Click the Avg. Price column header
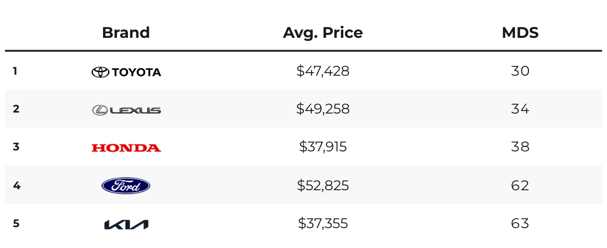 (x=323, y=33)
